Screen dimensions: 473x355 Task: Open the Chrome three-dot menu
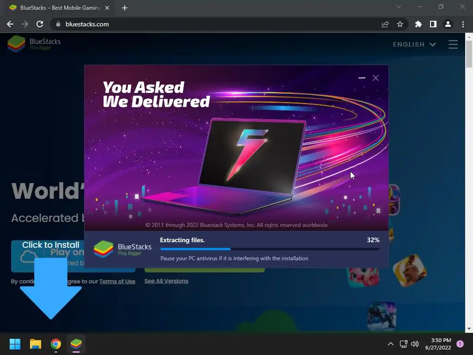tap(463, 24)
